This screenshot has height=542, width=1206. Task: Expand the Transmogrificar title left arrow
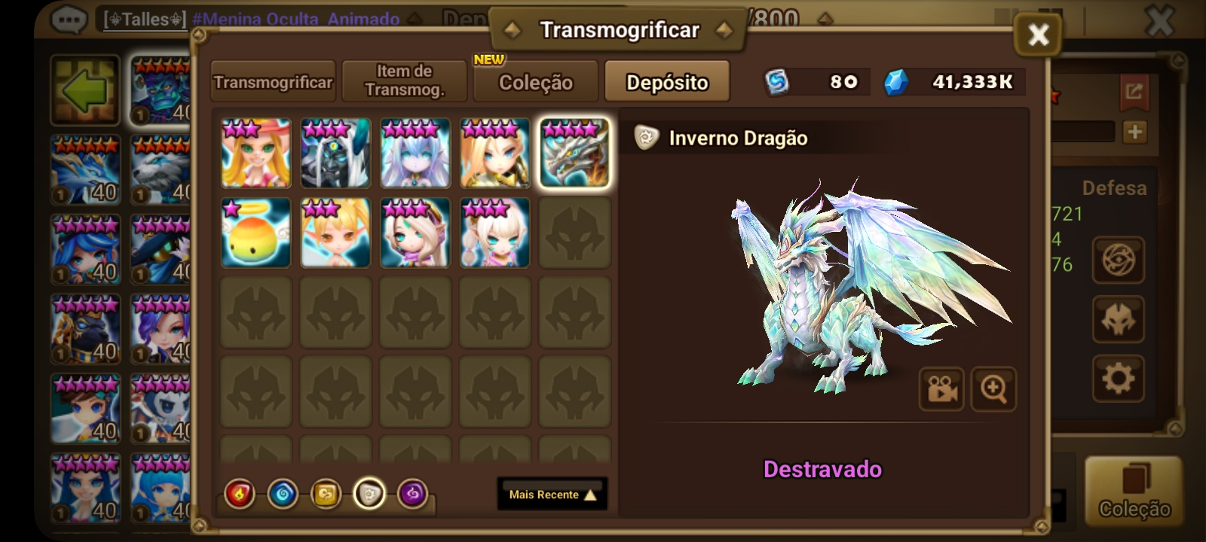(513, 30)
